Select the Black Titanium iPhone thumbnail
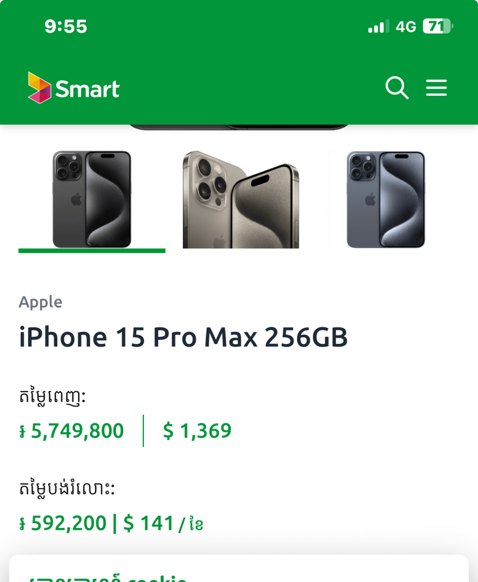The image size is (478, 582). pos(92,200)
